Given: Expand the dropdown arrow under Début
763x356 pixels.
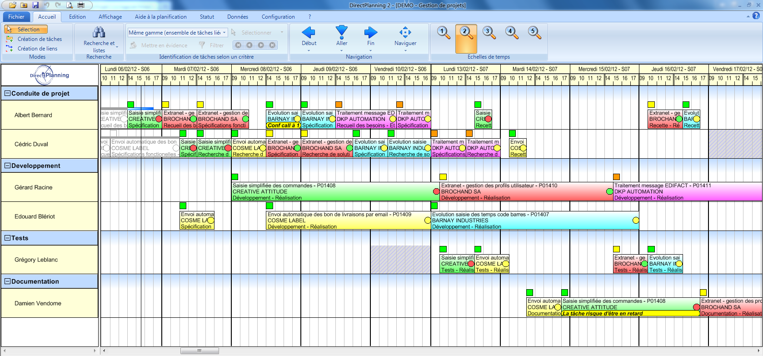Looking at the screenshot, I should [x=309, y=50].
